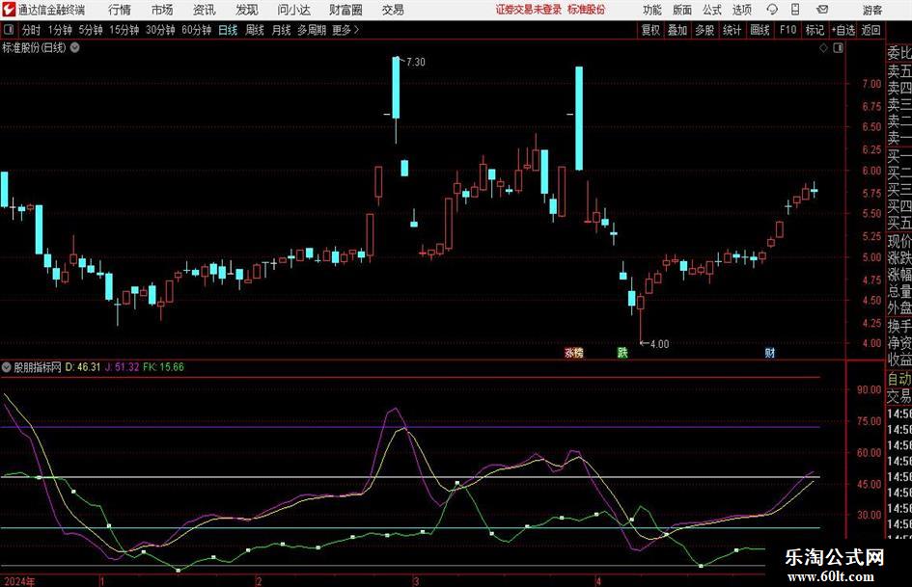Click the 画线 drawing button
The image size is (912, 587).
(760, 30)
